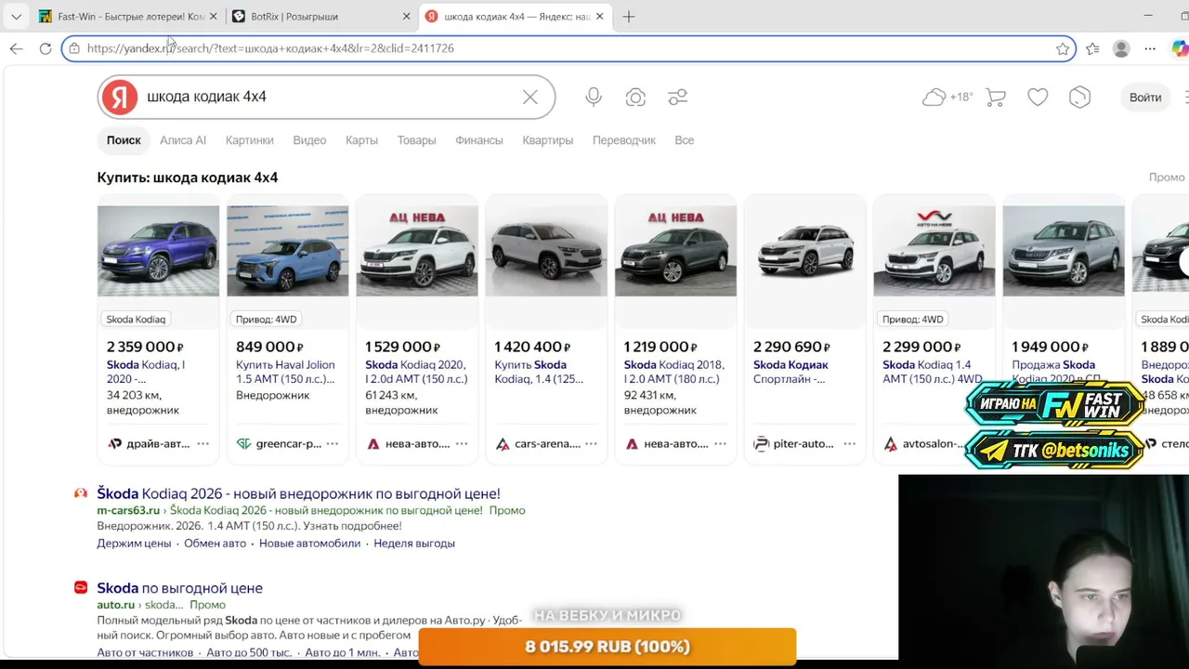Open Skoda Kodiaq 2020 2.0d AMT title
1189x669 pixels.
coord(416,372)
